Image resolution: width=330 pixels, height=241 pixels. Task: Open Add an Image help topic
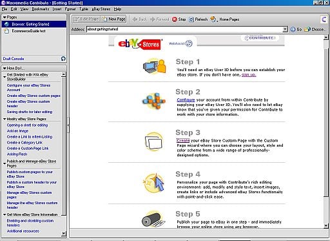click(17, 131)
